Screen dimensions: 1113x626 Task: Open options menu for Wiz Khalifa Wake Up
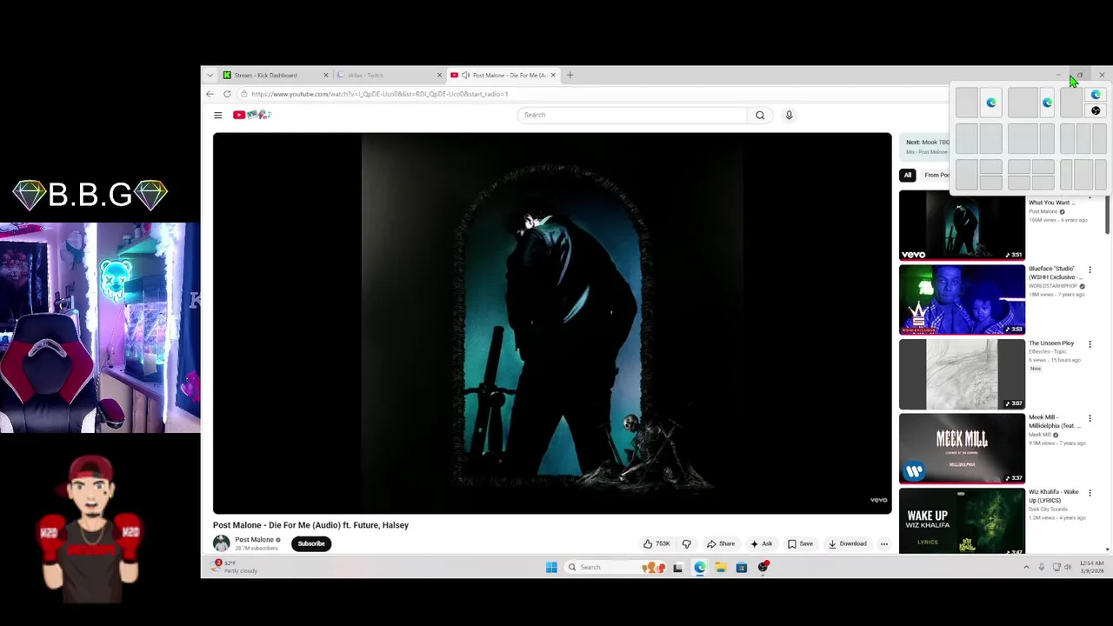1090,493
